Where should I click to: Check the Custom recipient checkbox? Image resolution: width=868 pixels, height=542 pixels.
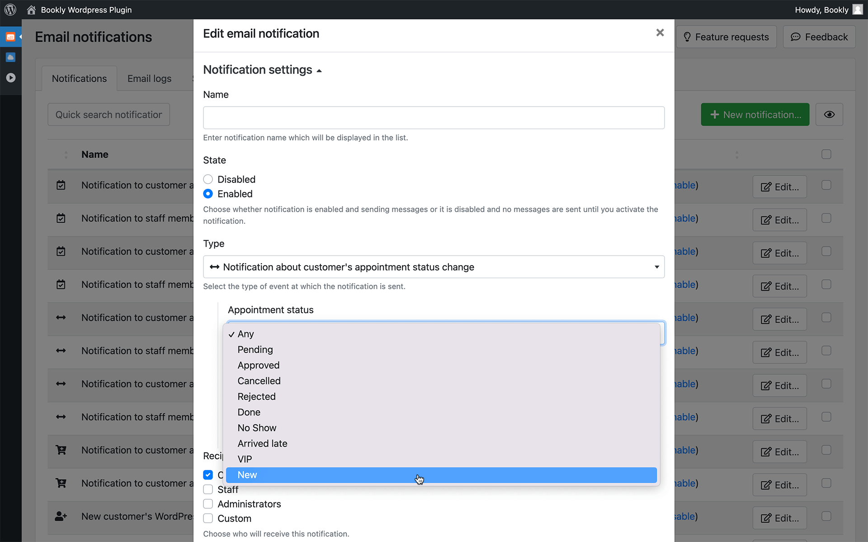point(208,519)
